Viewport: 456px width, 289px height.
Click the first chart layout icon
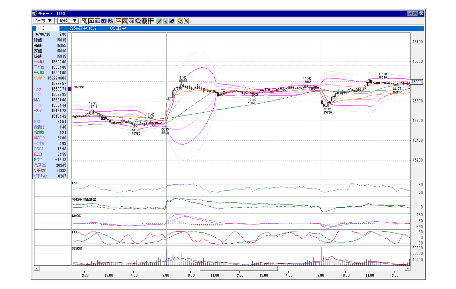85,21
